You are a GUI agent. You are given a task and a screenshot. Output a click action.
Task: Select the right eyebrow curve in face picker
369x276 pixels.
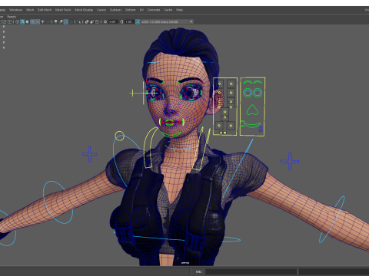258,82
